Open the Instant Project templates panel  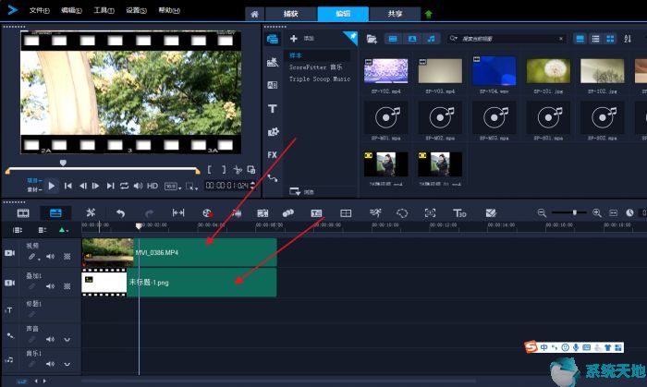click(273, 62)
